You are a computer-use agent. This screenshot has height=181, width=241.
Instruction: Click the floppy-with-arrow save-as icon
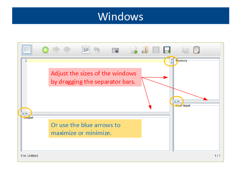(x=167, y=50)
